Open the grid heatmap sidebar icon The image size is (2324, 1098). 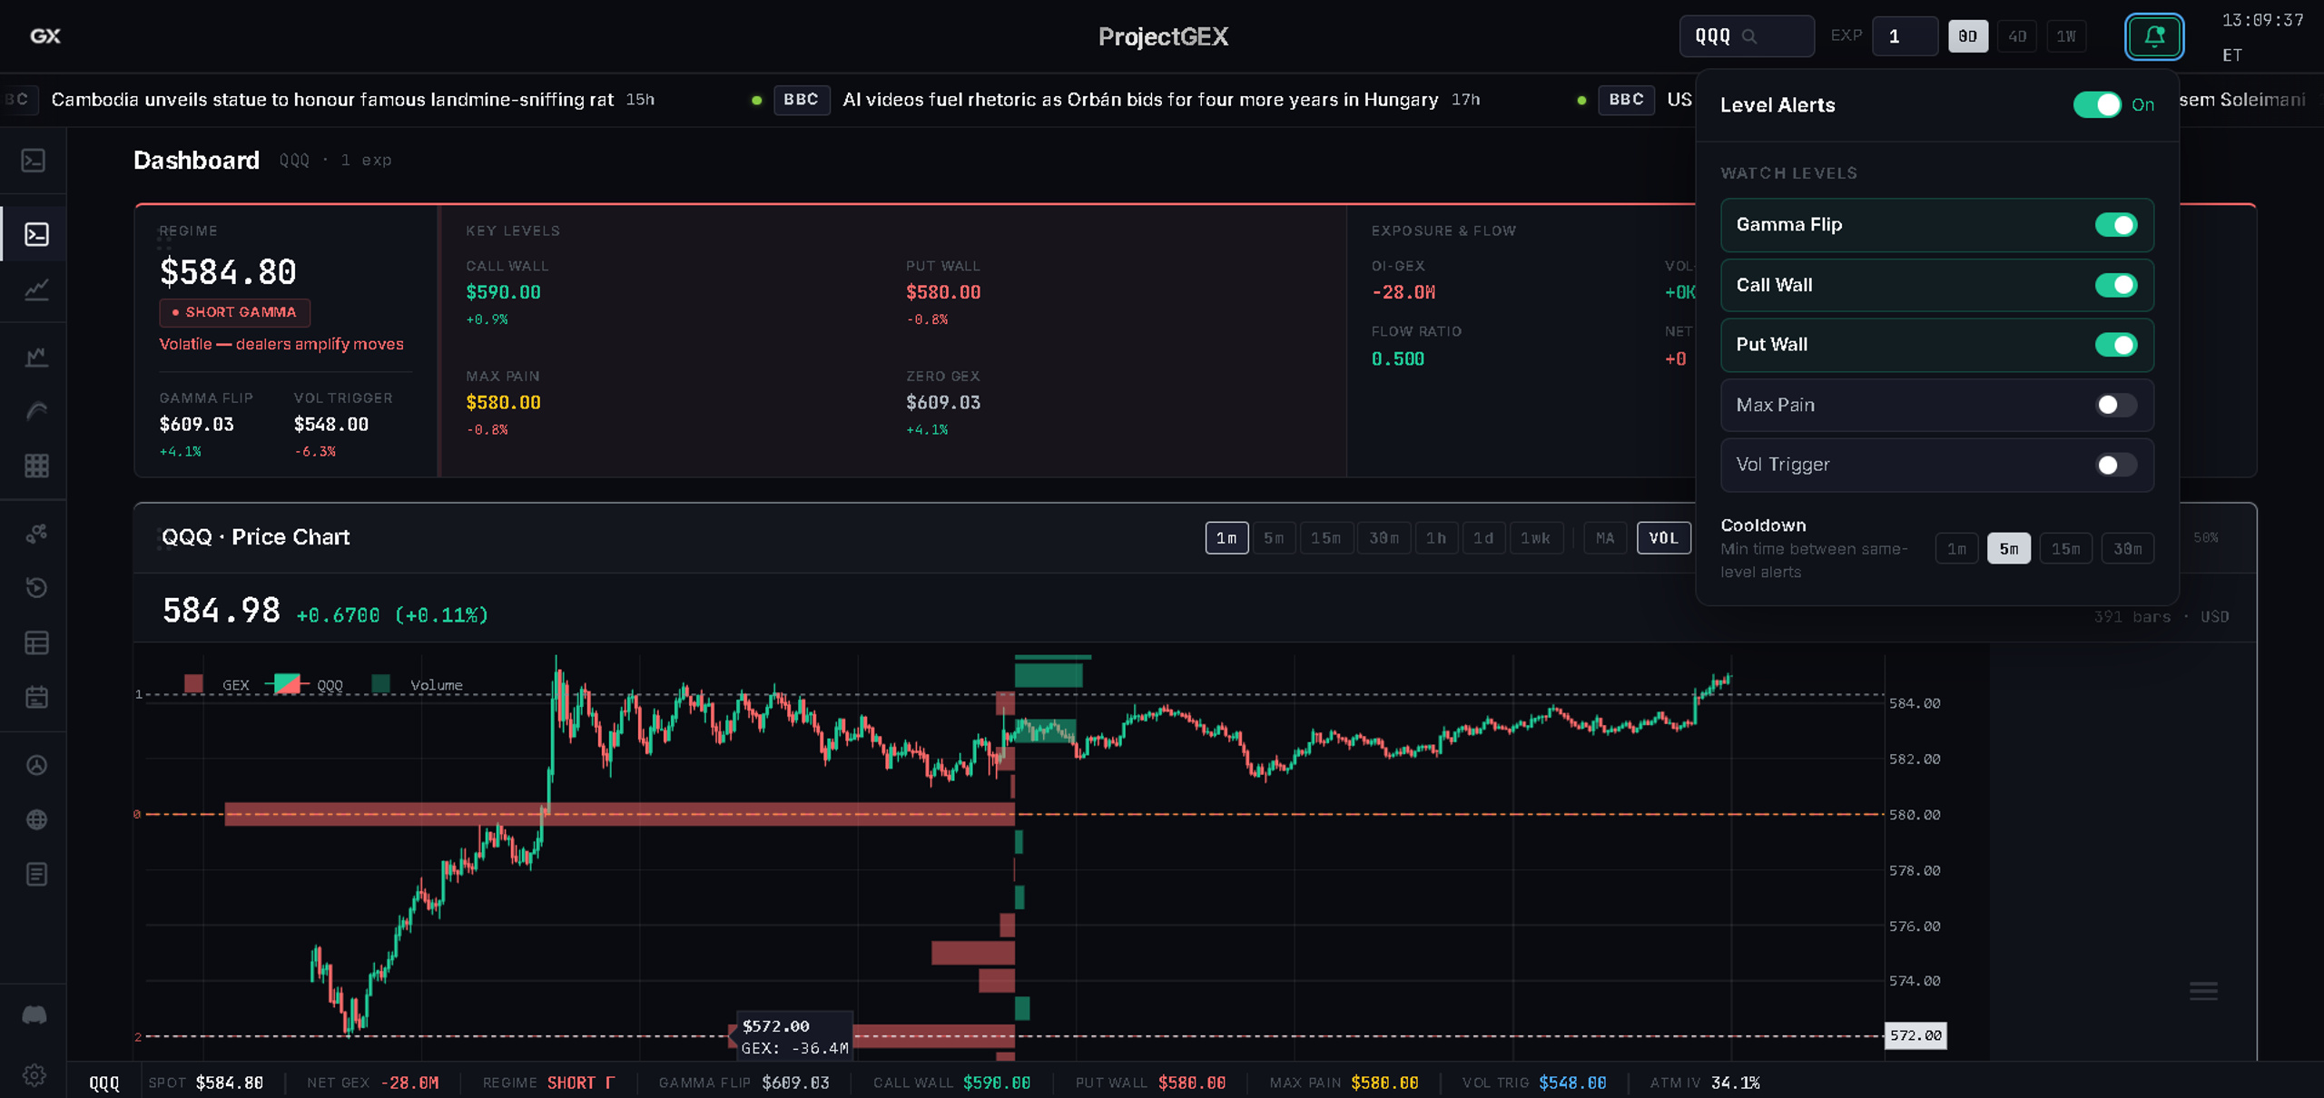36,466
